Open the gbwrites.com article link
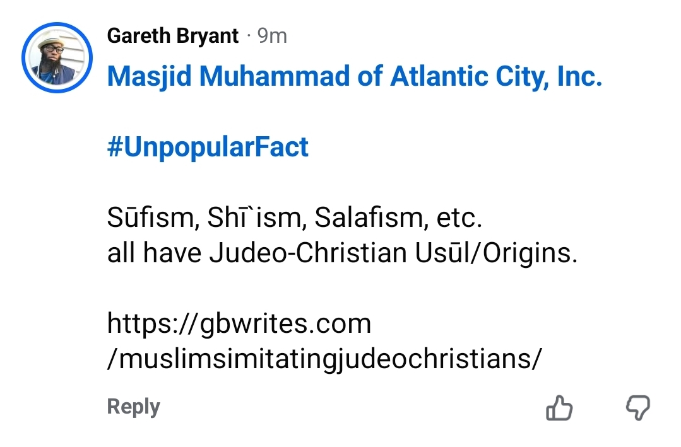Screen dimensions: 681x447 click(239, 323)
